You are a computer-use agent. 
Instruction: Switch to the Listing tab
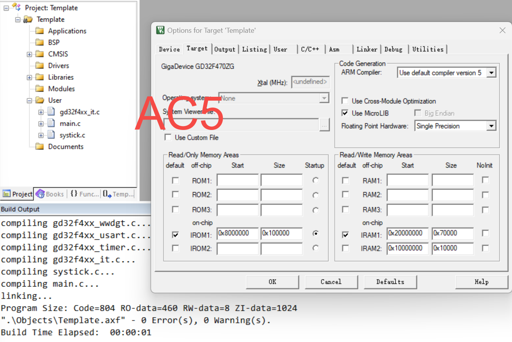pyautogui.click(x=254, y=49)
